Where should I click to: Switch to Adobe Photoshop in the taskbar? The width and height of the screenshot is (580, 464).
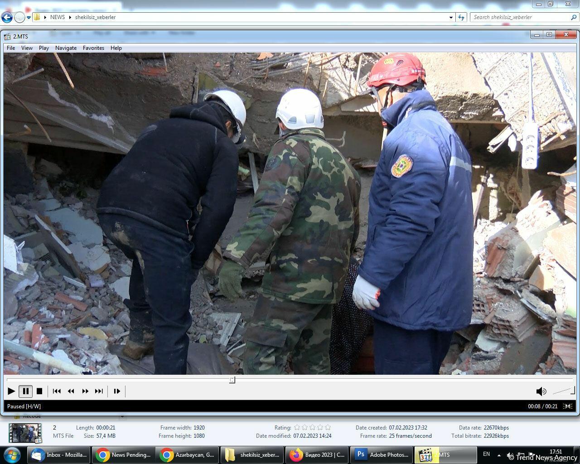point(383,454)
